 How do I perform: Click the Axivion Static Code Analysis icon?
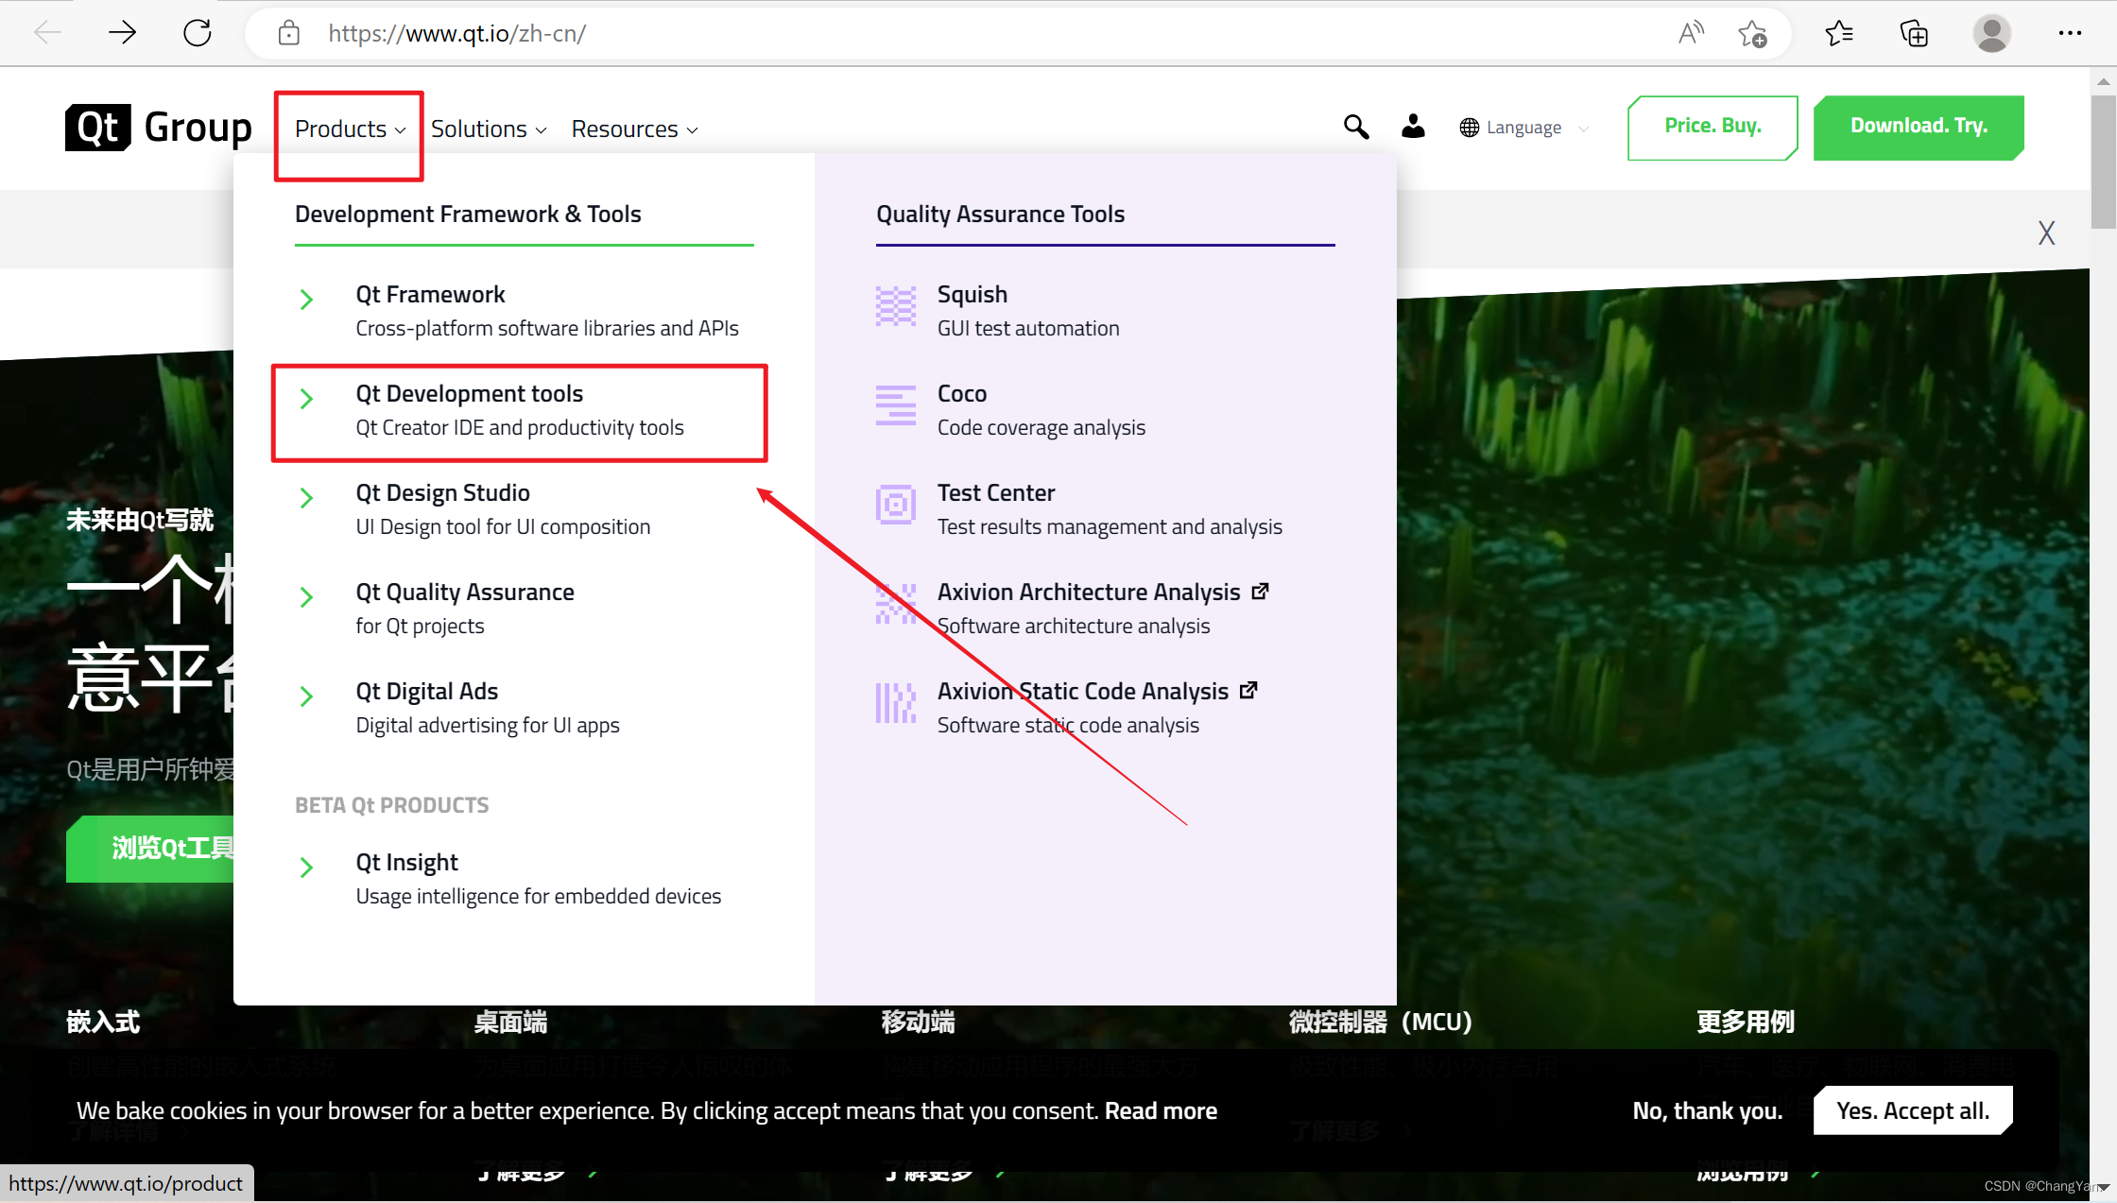[895, 703]
